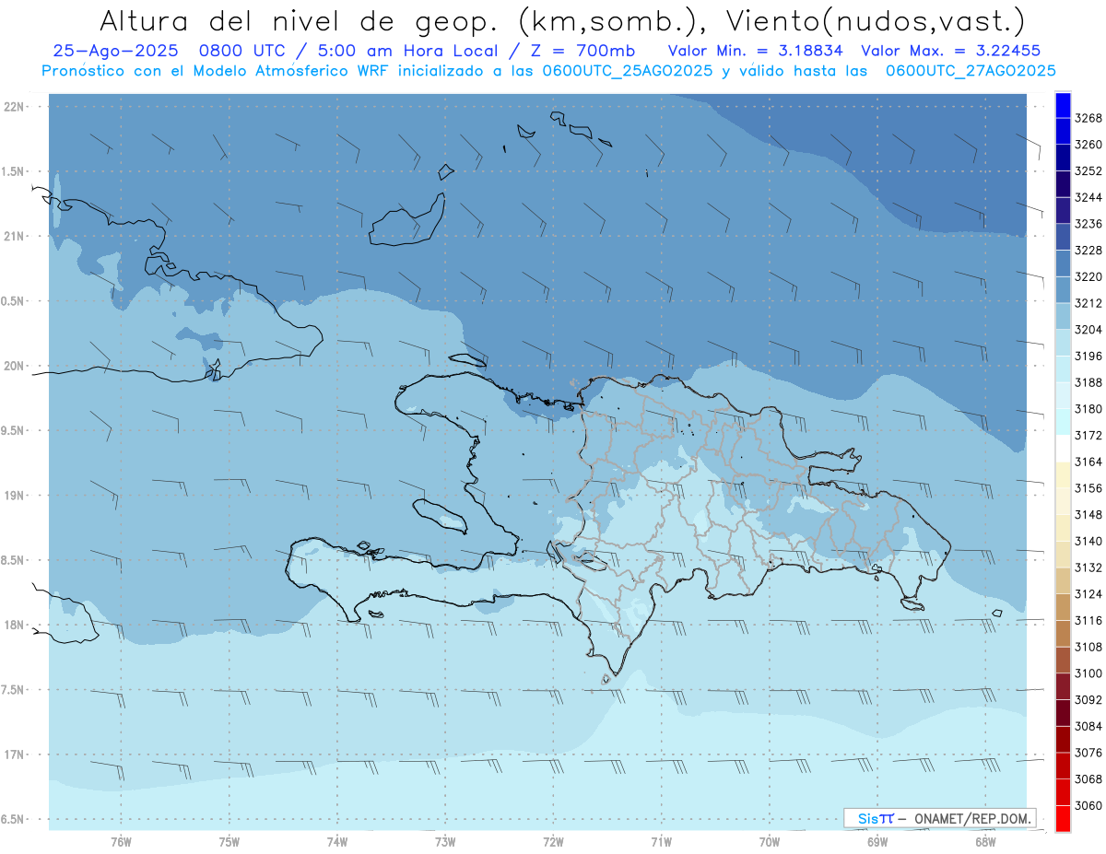Click the 21N latitude label
Image resolution: width=1106 pixels, height=854 pixels.
tap(15, 237)
